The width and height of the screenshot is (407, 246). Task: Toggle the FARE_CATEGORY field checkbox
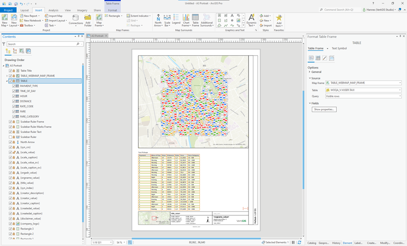tap(14, 117)
